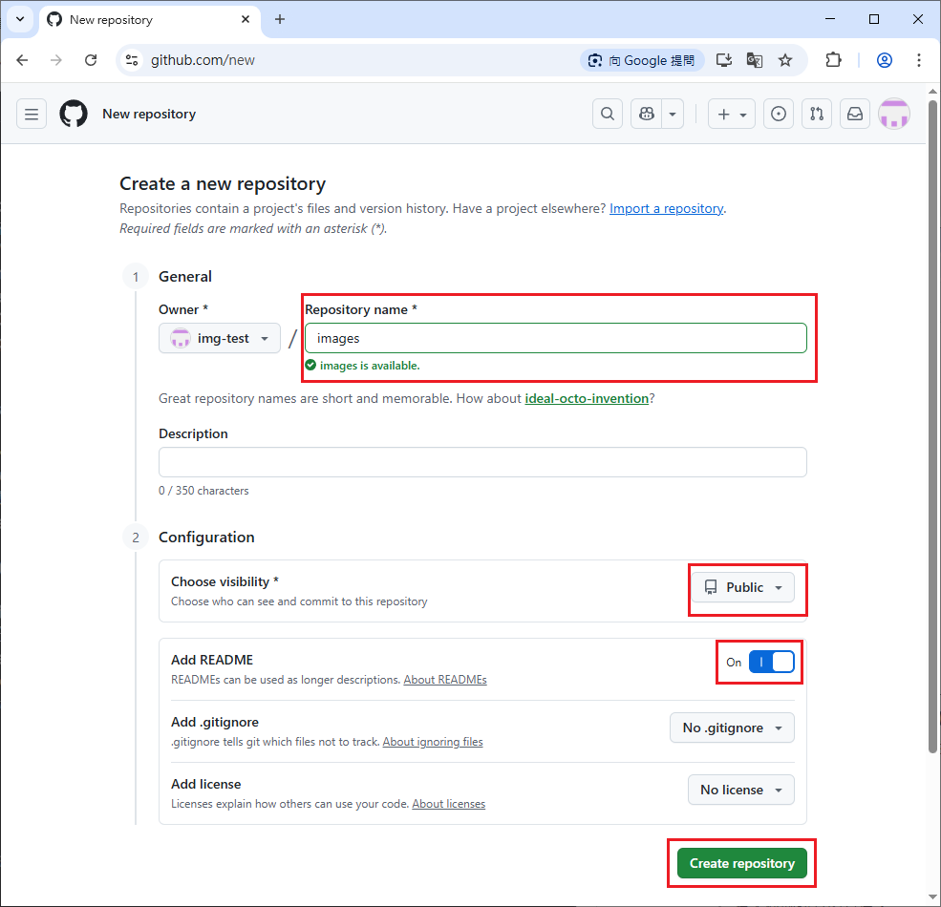
Task: Follow the Import a repository link
Action: pyautogui.click(x=666, y=208)
